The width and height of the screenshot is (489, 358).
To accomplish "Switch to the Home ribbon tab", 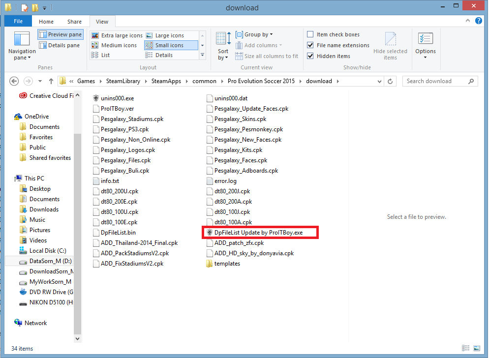I will [46, 22].
